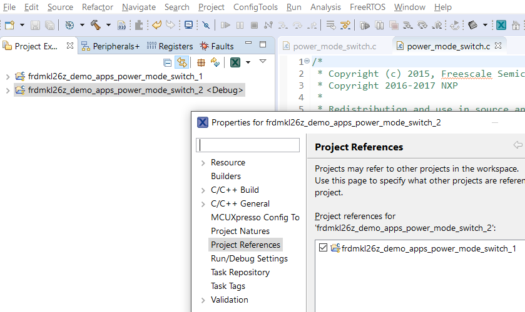Open the File menu

point(9,7)
